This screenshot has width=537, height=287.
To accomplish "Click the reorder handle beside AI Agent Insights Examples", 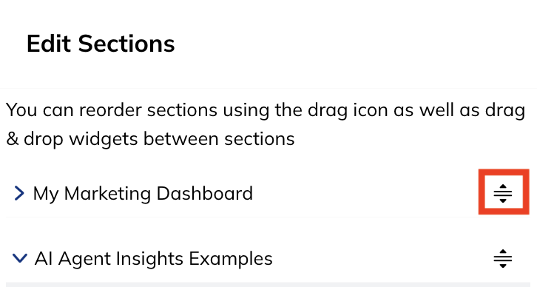I will click(503, 259).
